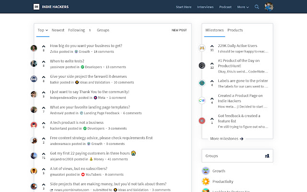The width and height of the screenshot is (307, 192).
Task: Open 'Labels are gone to the printer' milestone
Action: (x=243, y=81)
